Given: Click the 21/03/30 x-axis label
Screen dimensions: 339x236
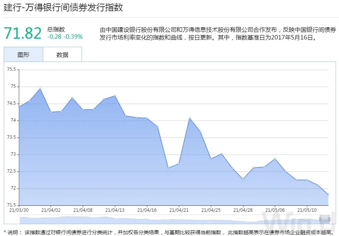Looking at the screenshot, I should click(x=19, y=210).
